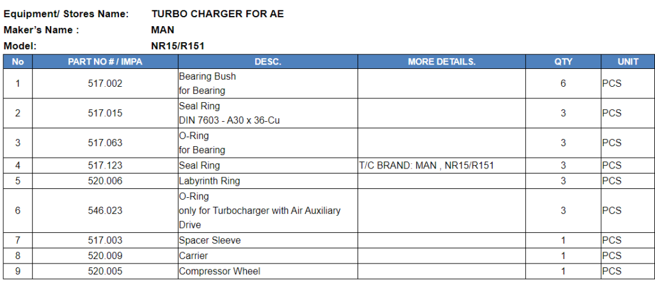Click the TURBO CHARGER FOR AE title text

coord(217,14)
